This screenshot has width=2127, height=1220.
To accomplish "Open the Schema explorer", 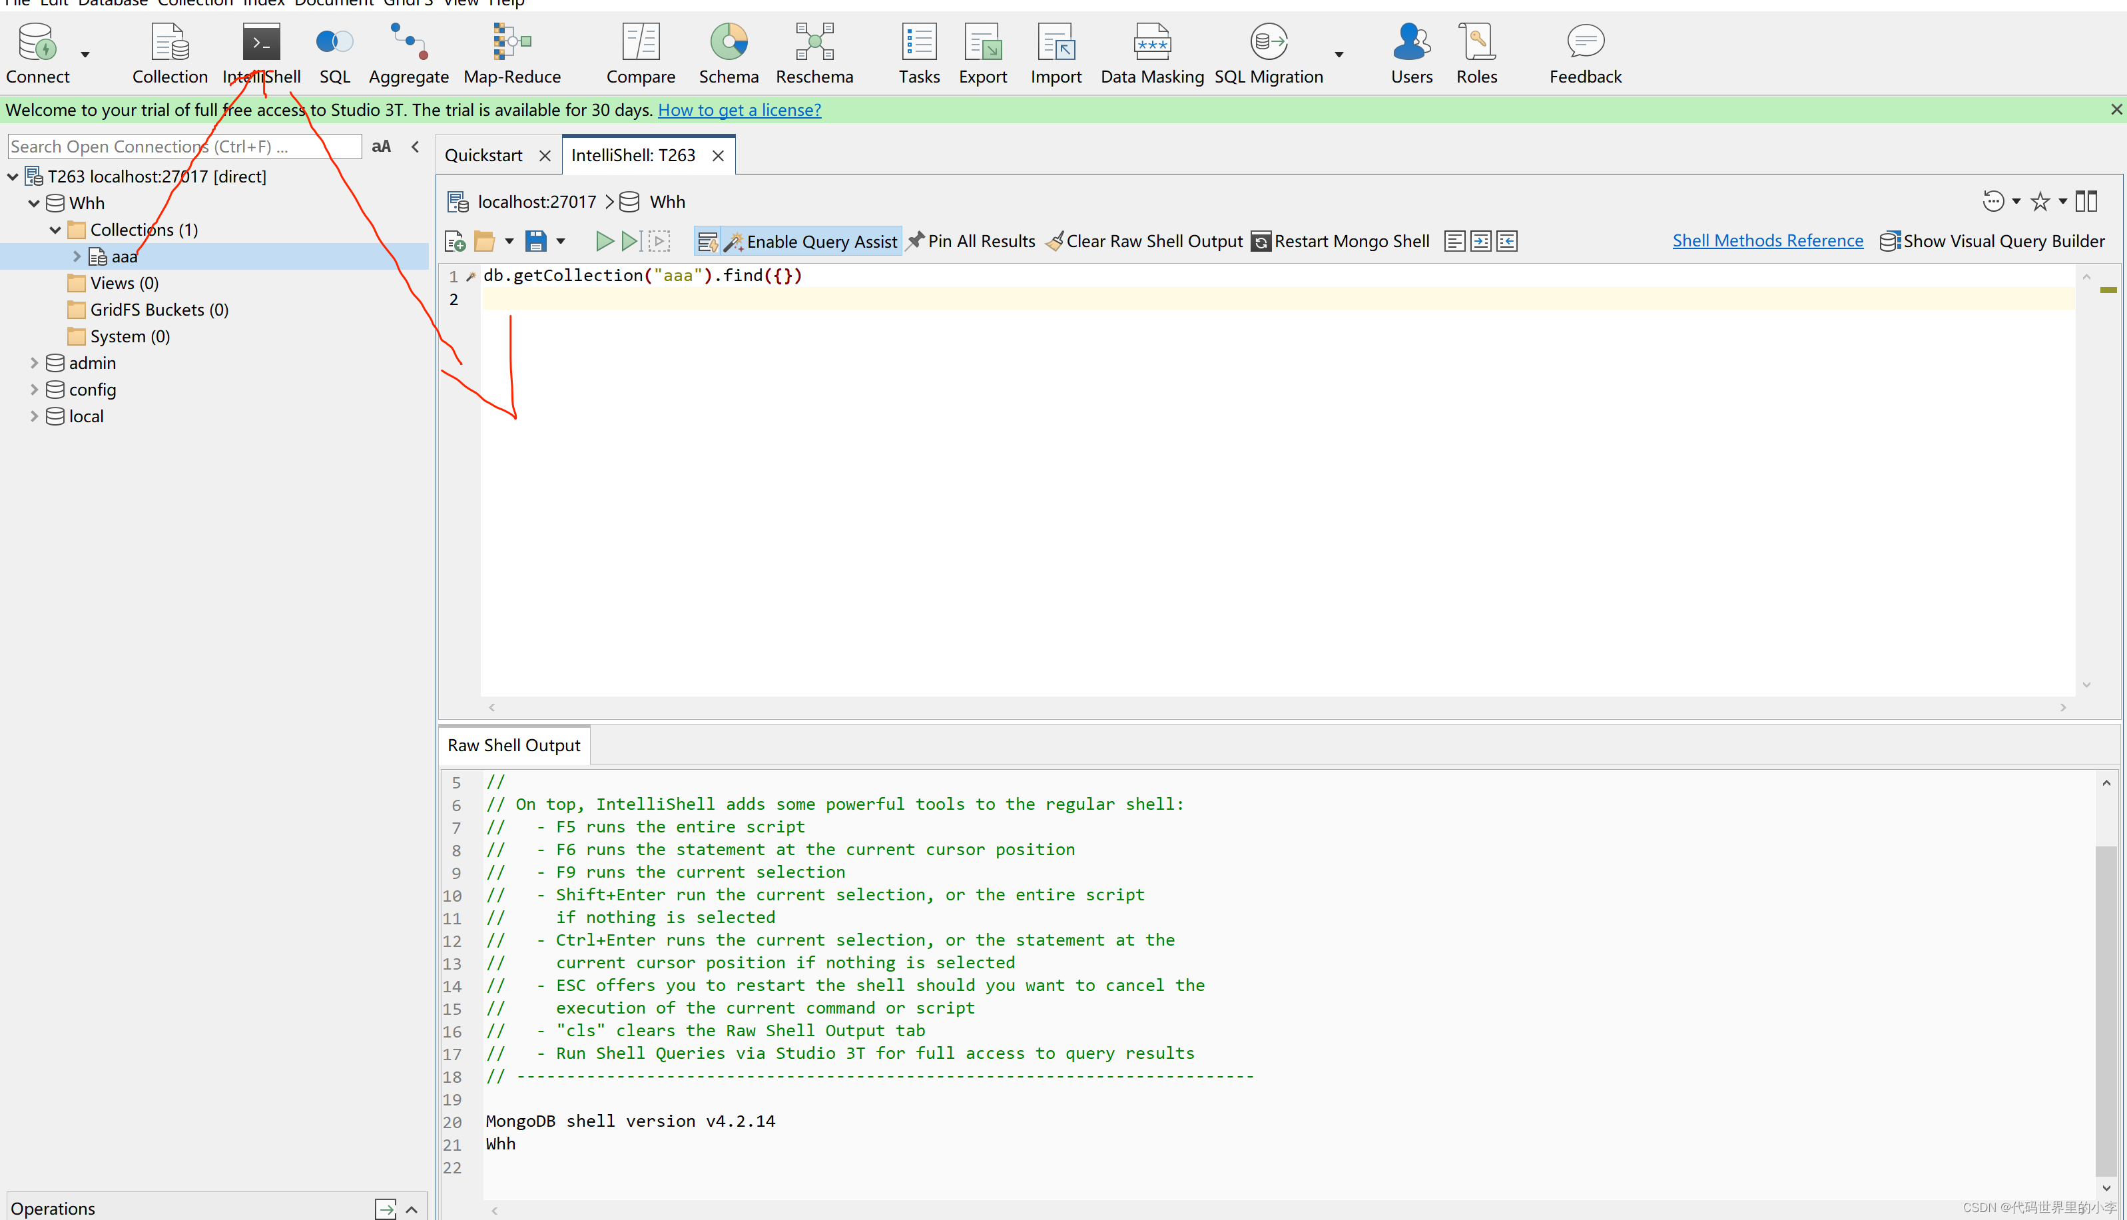I will tap(729, 54).
